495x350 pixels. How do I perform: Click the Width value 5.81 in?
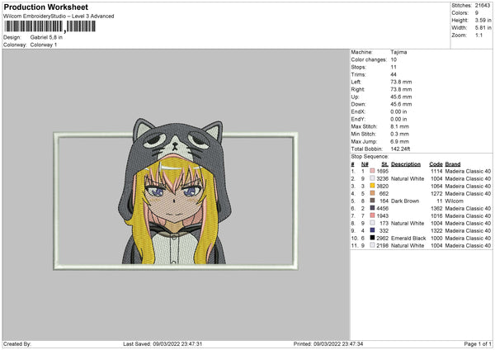pos(483,28)
